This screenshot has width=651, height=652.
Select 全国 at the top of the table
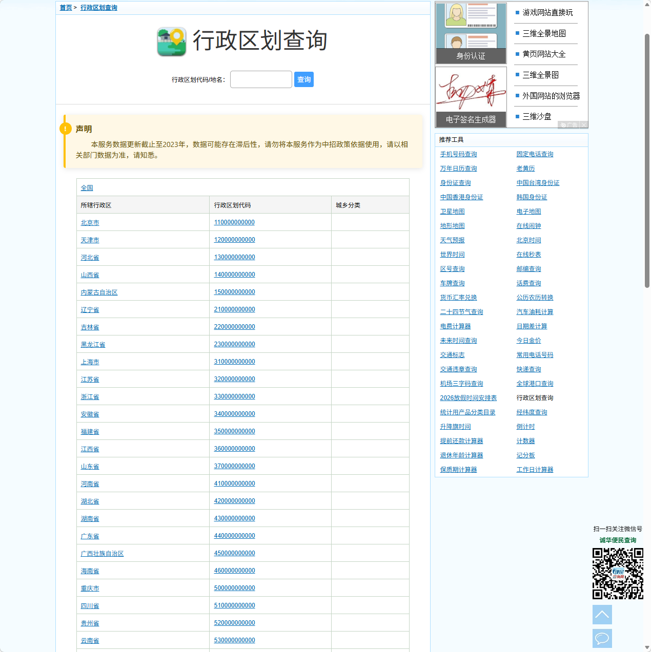(87, 187)
